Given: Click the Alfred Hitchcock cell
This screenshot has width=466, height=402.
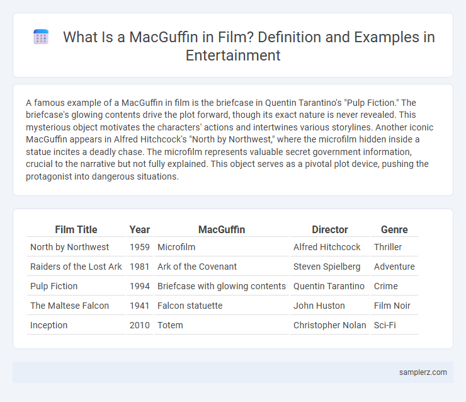Looking at the screenshot, I should pyautogui.click(x=330, y=247).
